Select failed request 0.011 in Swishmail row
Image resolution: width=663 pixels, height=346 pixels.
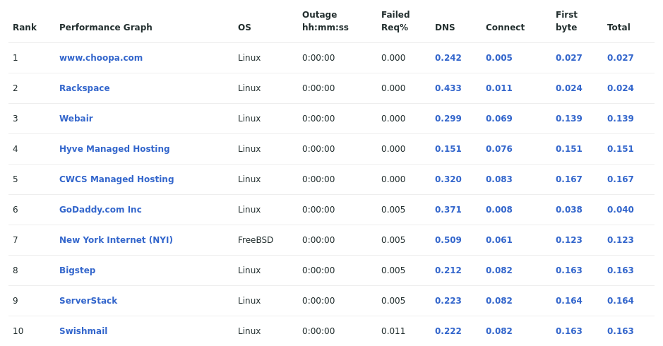pyautogui.click(x=393, y=331)
